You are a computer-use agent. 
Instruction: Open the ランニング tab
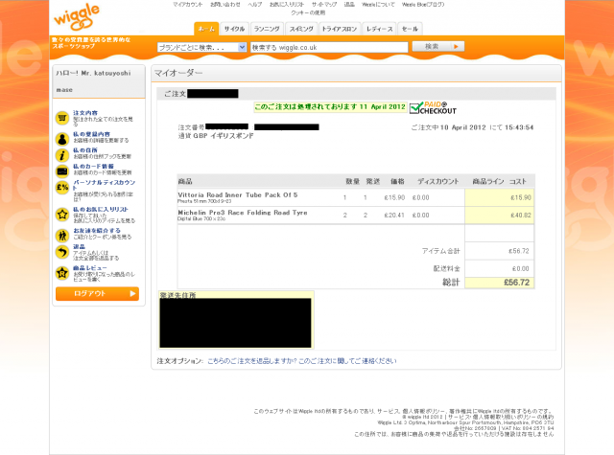[x=267, y=29]
